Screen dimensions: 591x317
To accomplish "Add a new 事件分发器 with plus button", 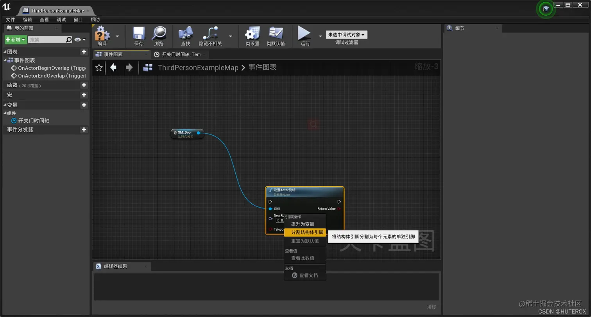I will (84, 129).
